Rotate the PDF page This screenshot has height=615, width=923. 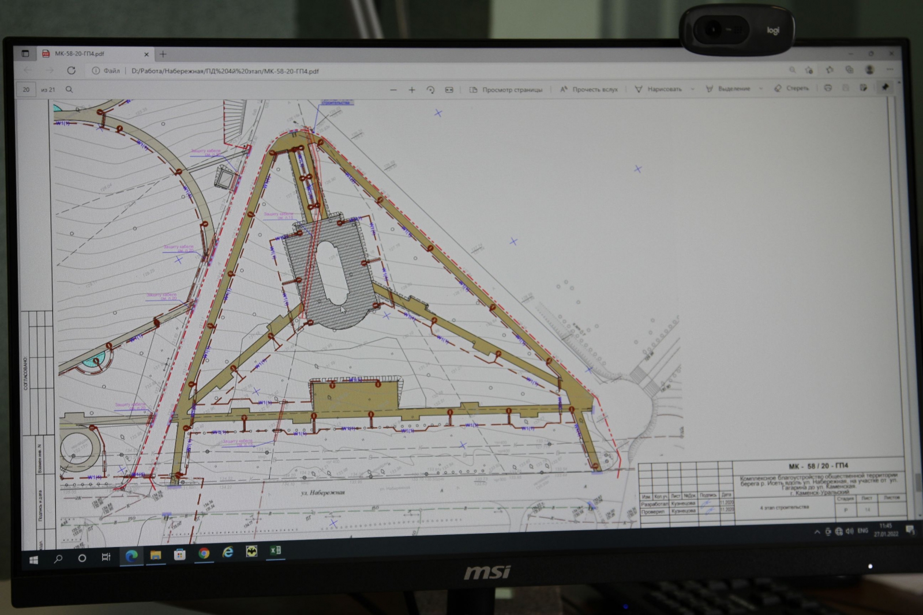coord(430,90)
